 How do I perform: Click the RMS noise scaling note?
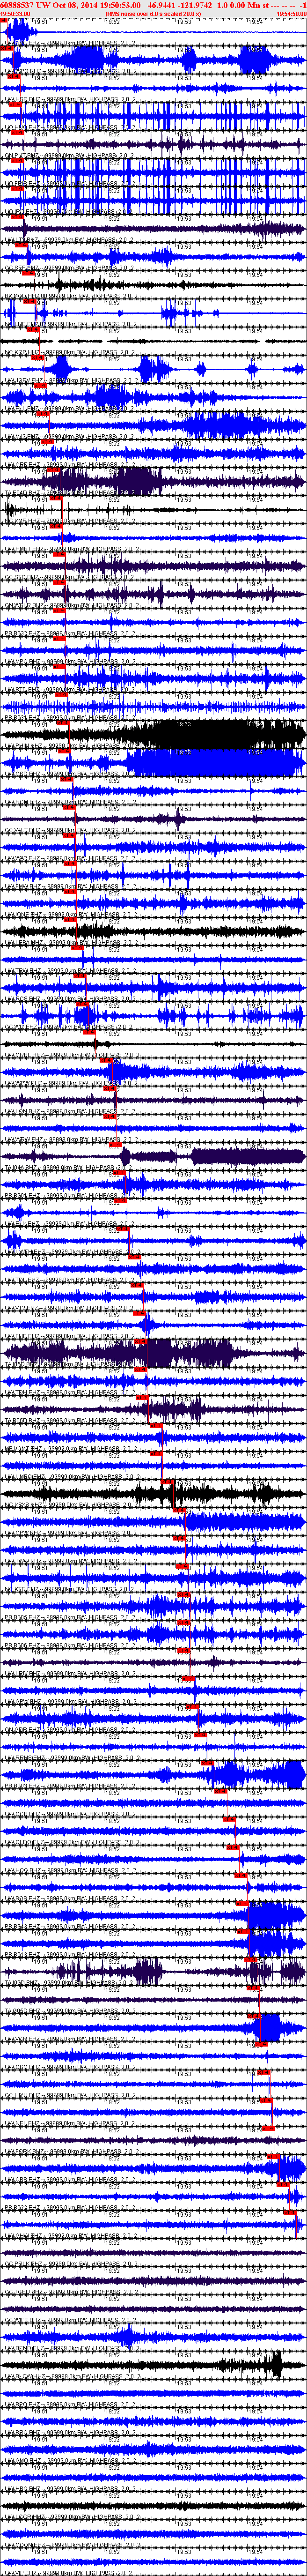coord(153,13)
